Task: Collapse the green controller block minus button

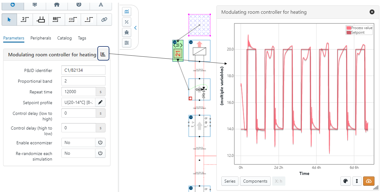Action: (175, 42)
